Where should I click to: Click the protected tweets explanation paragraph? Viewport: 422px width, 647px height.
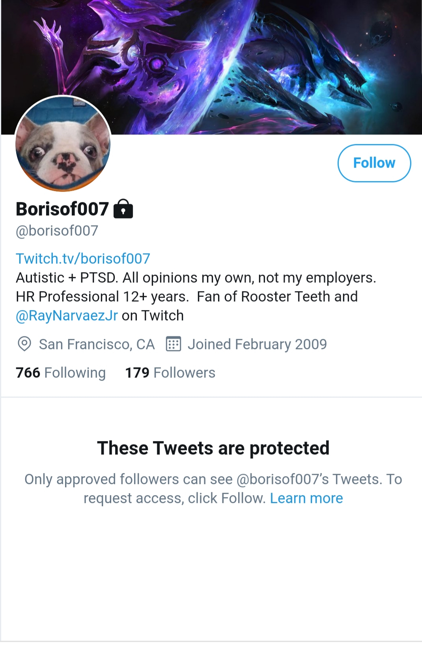pyautogui.click(x=213, y=489)
